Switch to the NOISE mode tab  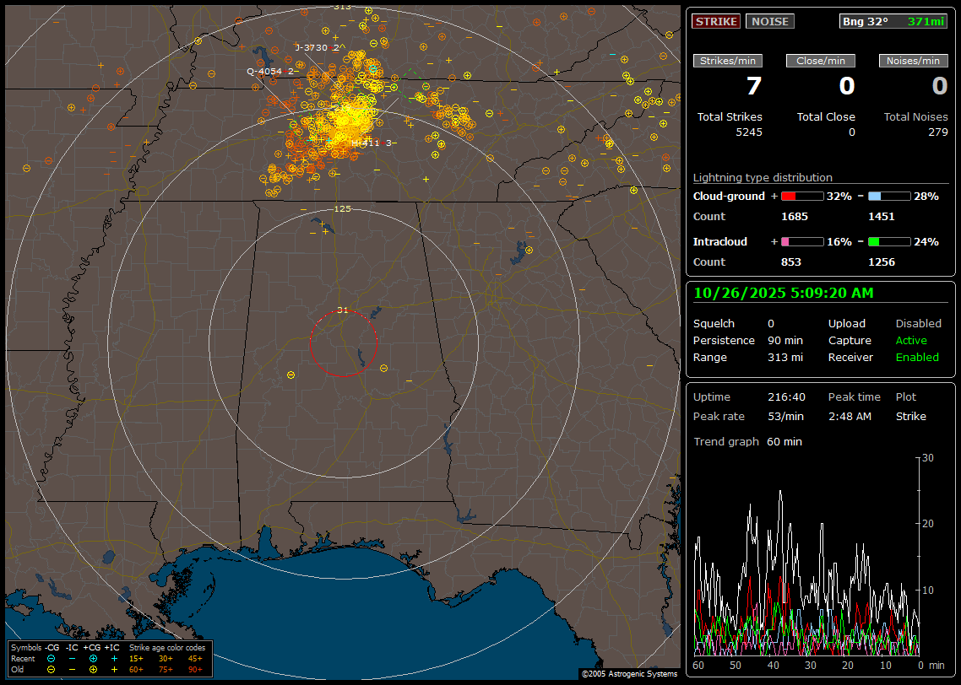[769, 21]
